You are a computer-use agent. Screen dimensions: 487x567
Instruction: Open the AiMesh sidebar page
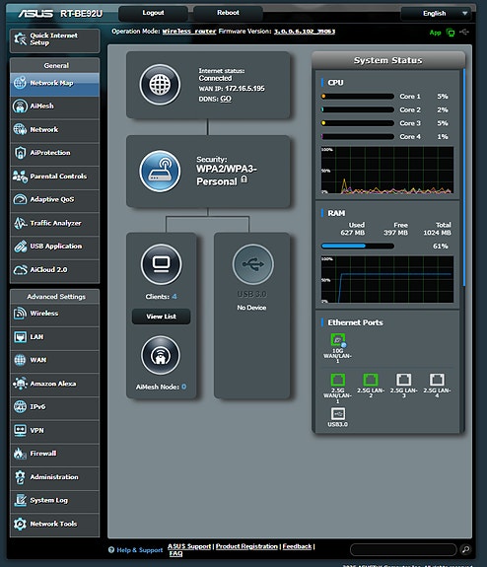click(x=54, y=106)
